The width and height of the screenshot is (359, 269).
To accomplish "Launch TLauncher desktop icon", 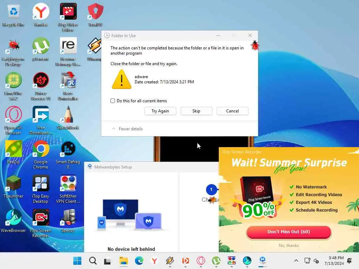I will [13, 187].
